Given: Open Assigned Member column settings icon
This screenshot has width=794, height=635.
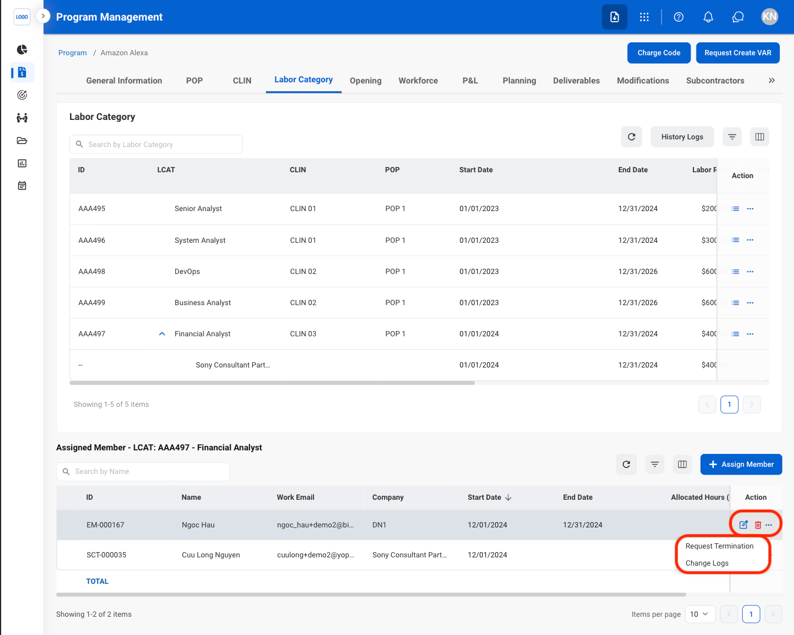Looking at the screenshot, I should tap(682, 464).
